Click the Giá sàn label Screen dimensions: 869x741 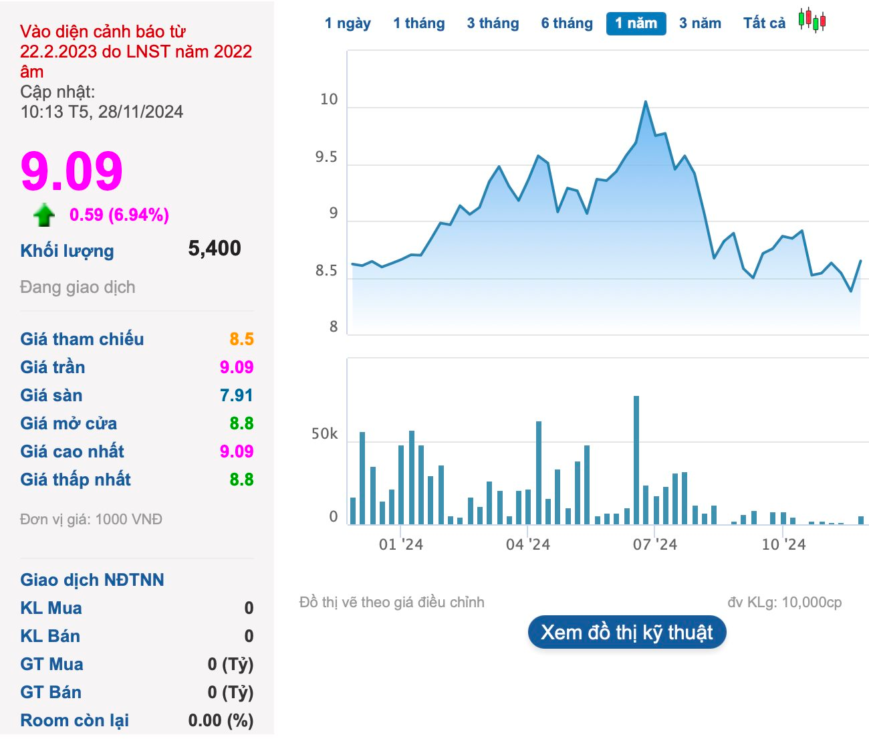pyautogui.click(x=51, y=395)
